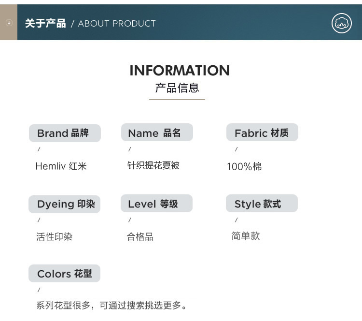Click the ABOUT PRODUCT header text
This screenshot has height=321, width=362.
tap(117, 23)
